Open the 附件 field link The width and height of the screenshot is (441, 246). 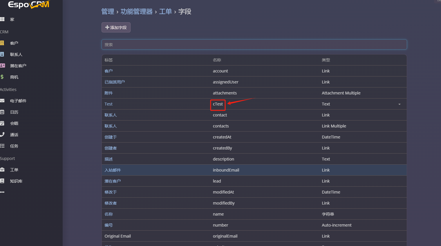click(x=109, y=93)
